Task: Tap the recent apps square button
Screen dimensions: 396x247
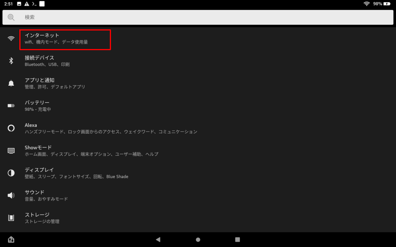Action: click(237, 239)
